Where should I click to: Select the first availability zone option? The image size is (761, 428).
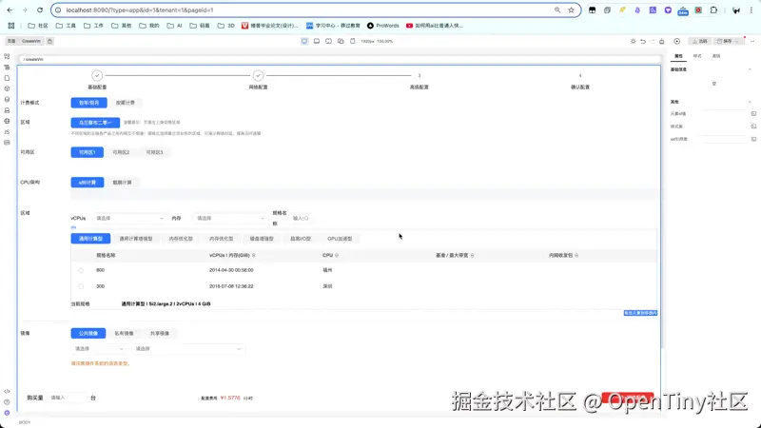(88, 152)
